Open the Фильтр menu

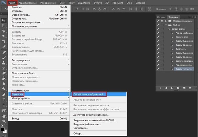[98, 3]
